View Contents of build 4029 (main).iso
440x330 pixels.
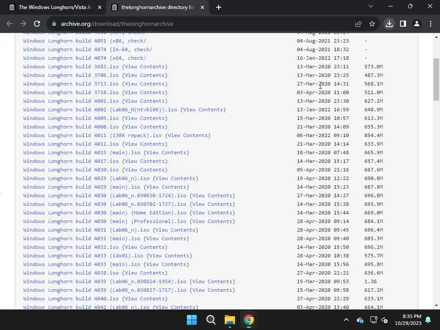click(166, 187)
